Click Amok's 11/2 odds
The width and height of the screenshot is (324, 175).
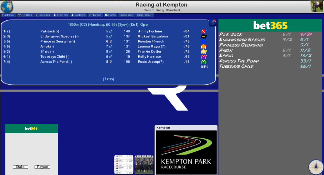[305, 50]
